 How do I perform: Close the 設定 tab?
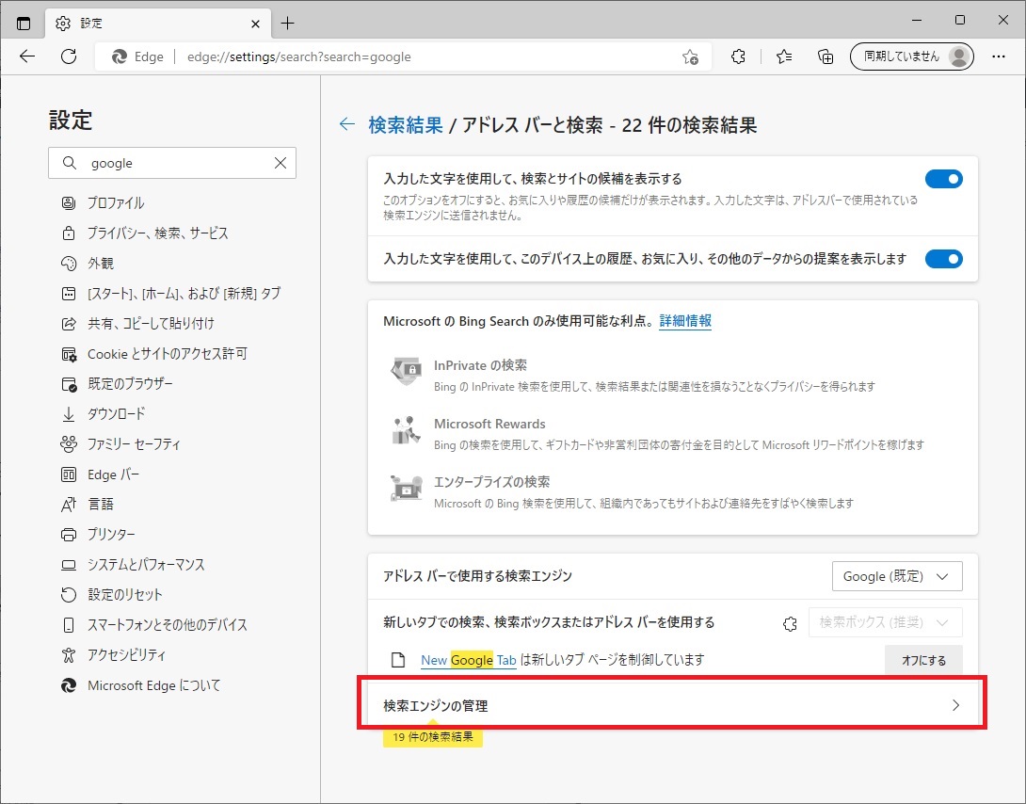(x=255, y=24)
